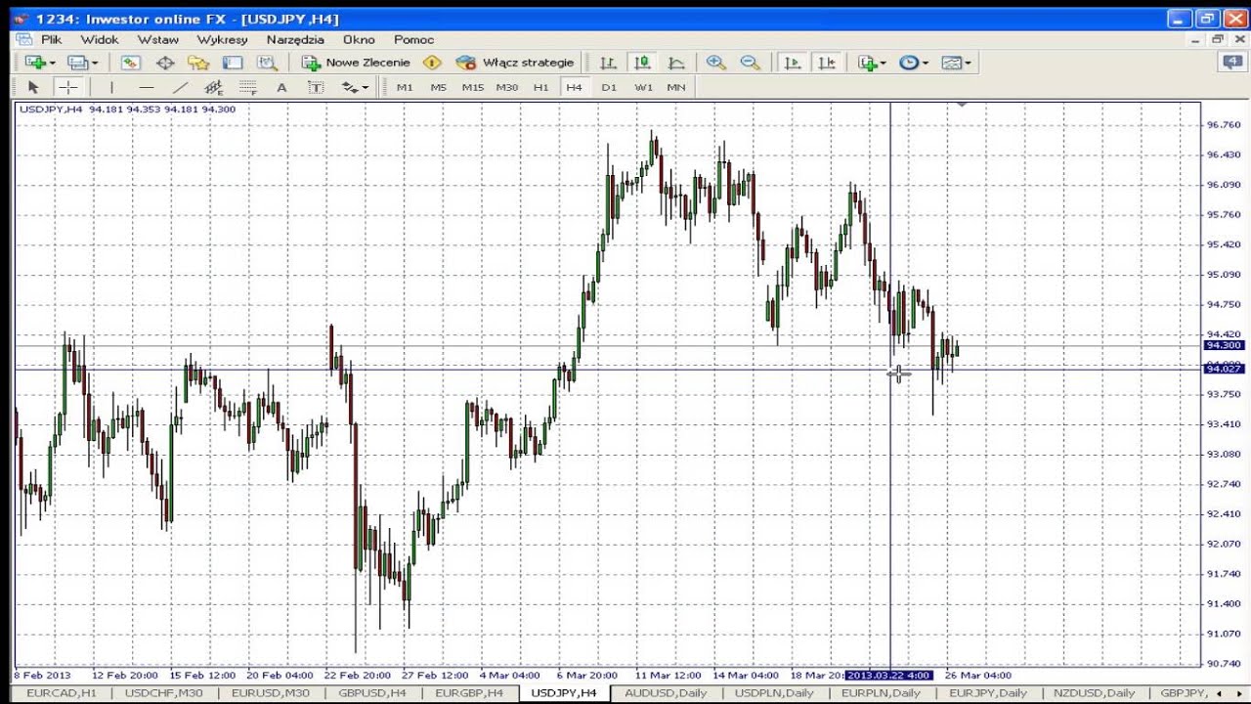The height and width of the screenshot is (704, 1251).
Task: Open the Indicators list icon
Action: [866, 63]
